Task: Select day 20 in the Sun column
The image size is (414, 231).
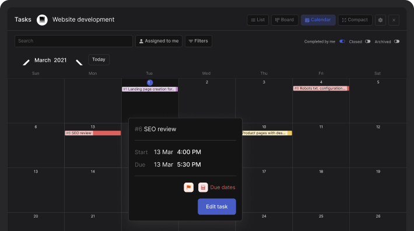Action: pyautogui.click(x=36, y=216)
